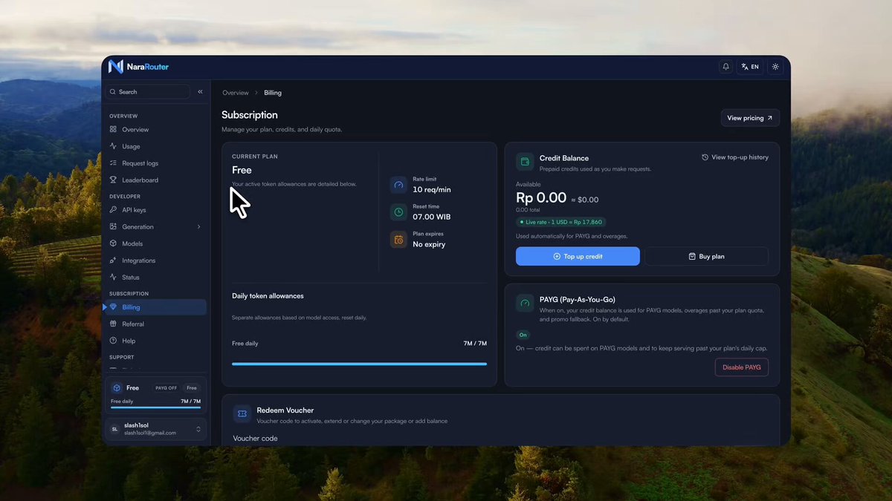This screenshot has width=892, height=501.
Task: Click the Free daily progress bar
Action: pyautogui.click(x=359, y=364)
